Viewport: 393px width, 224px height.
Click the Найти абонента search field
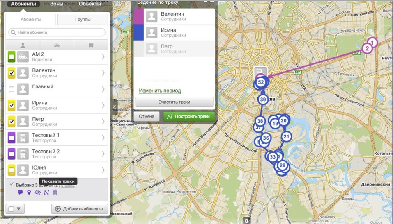[x=57, y=32]
